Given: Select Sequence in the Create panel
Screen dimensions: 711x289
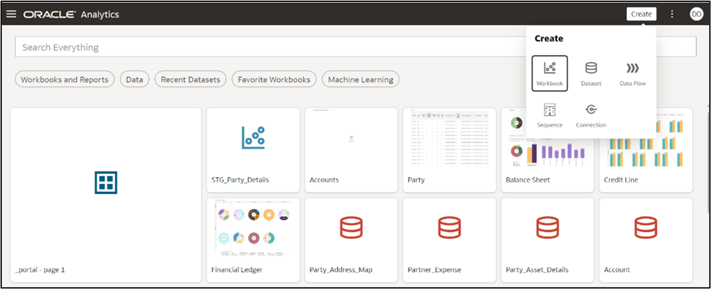Looking at the screenshot, I should (x=549, y=115).
